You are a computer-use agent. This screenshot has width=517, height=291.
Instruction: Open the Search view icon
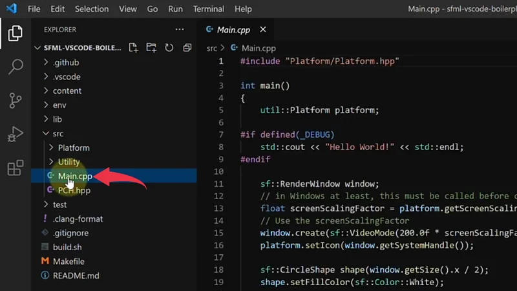tap(15, 67)
